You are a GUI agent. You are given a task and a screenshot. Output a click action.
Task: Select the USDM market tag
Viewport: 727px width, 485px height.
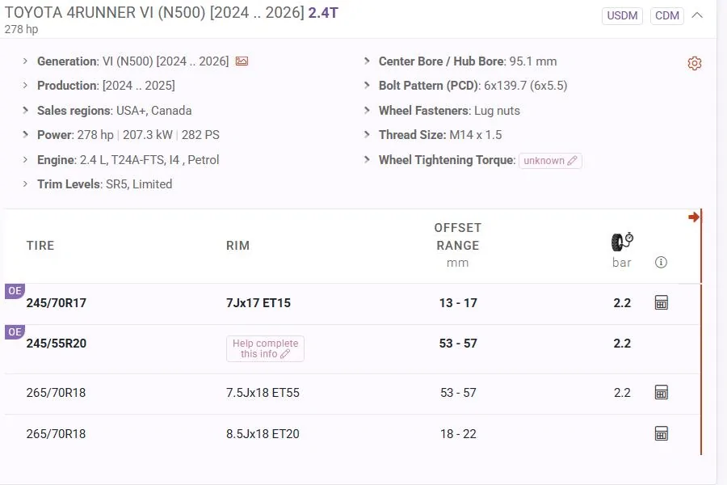pyautogui.click(x=622, y=16)
